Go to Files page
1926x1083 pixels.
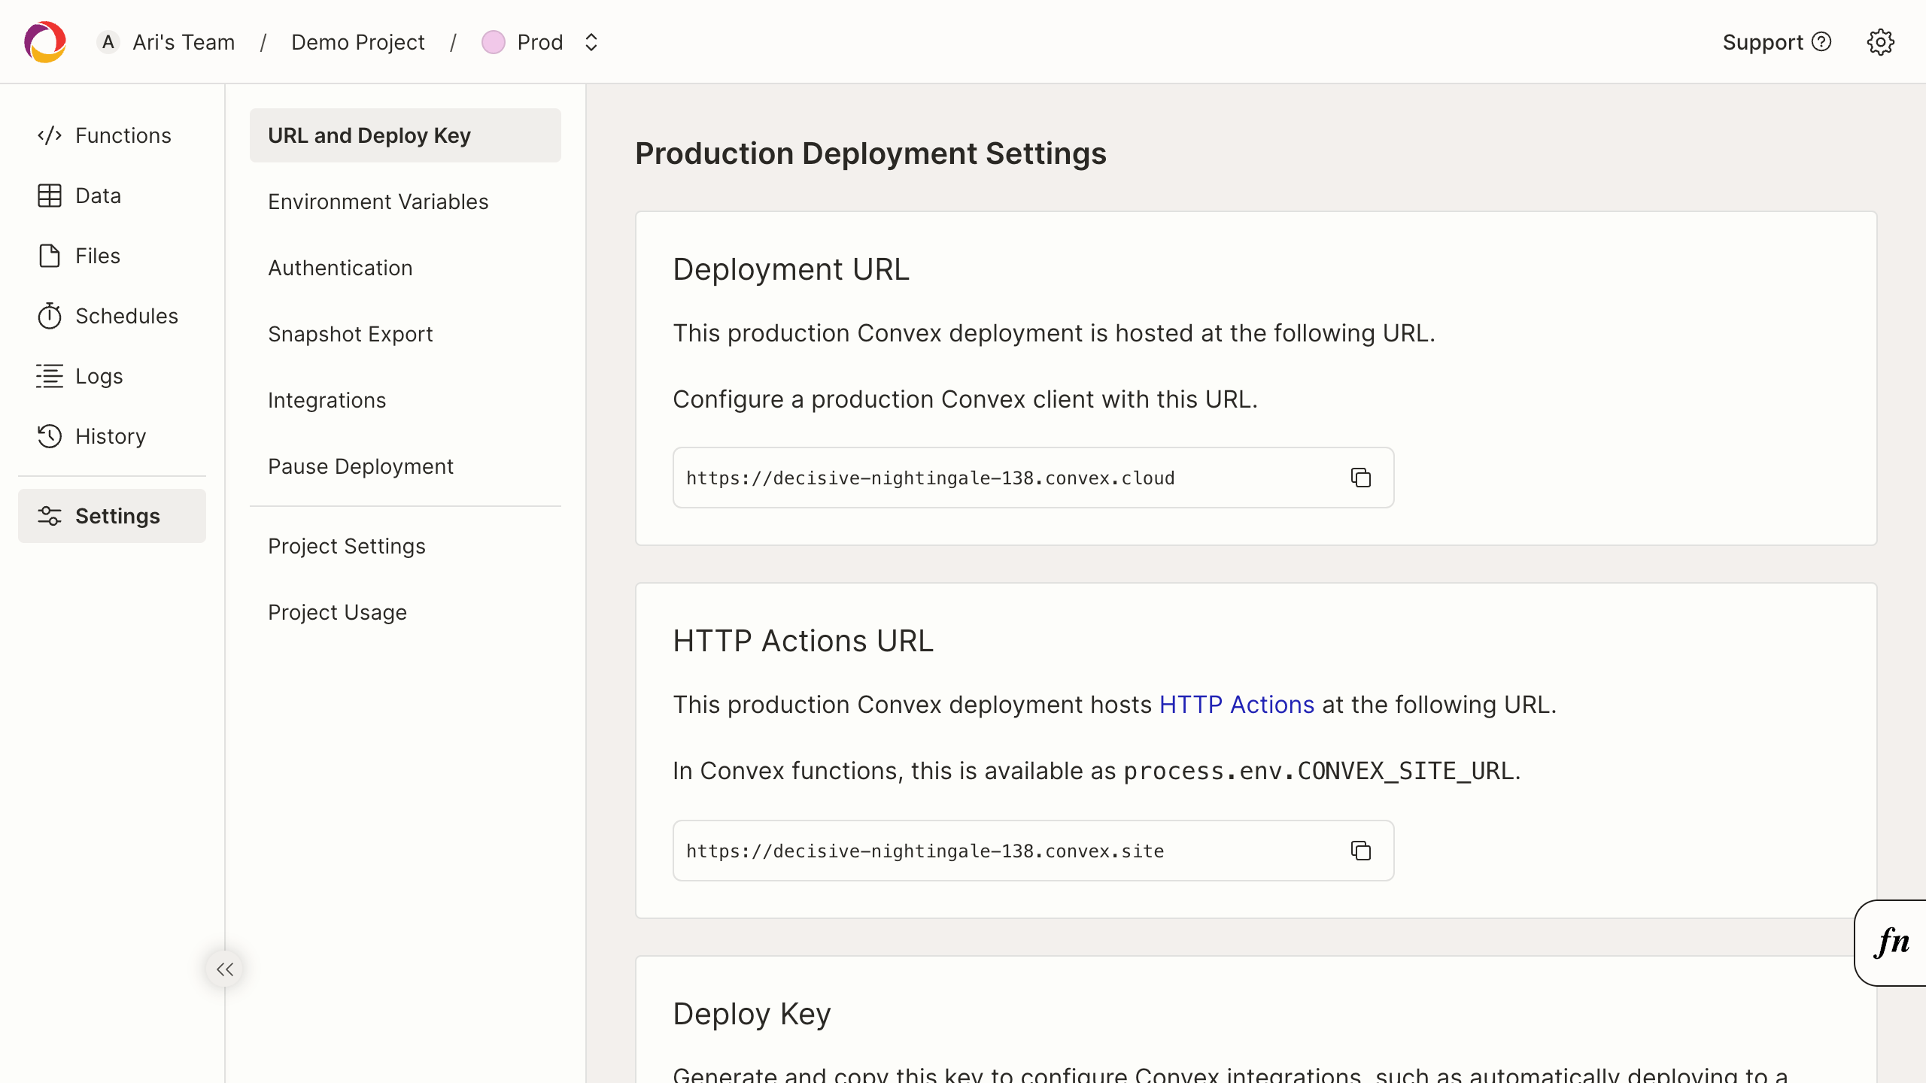pyautogui.click(x=112, y=256)
